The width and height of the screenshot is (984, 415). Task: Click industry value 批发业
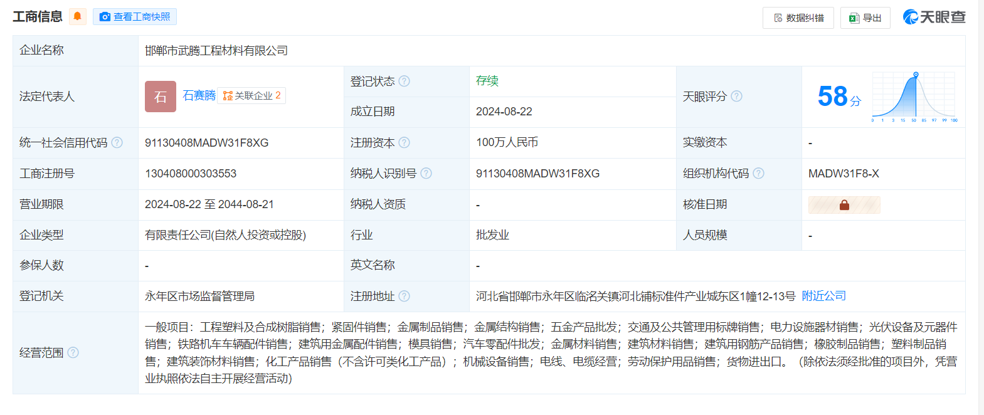pyautogui.click(x=492, y=235)
